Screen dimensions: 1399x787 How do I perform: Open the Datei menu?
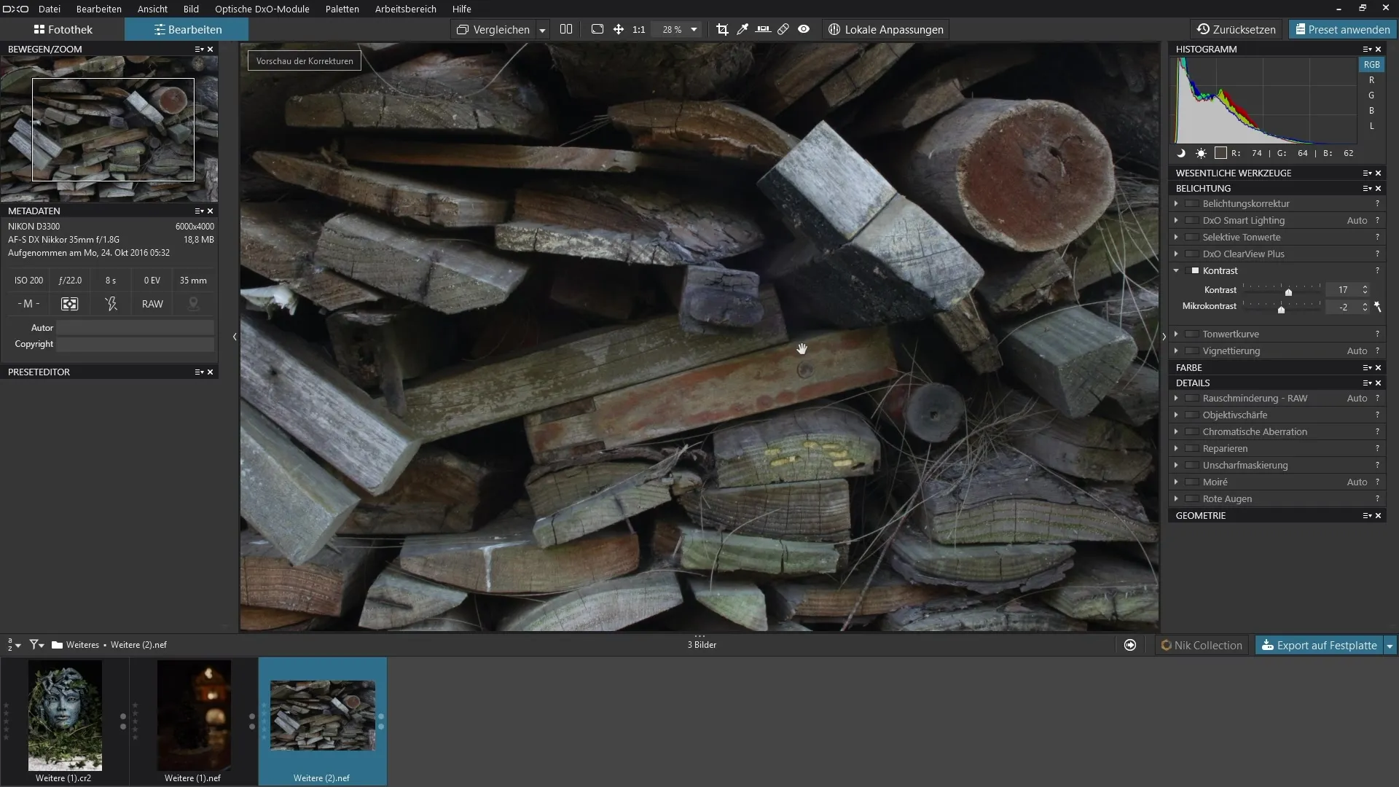pos(50,9)
